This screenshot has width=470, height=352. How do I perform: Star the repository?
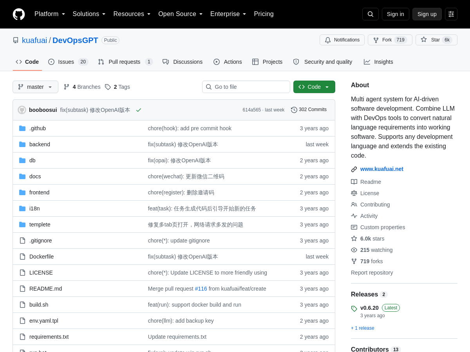436,40
